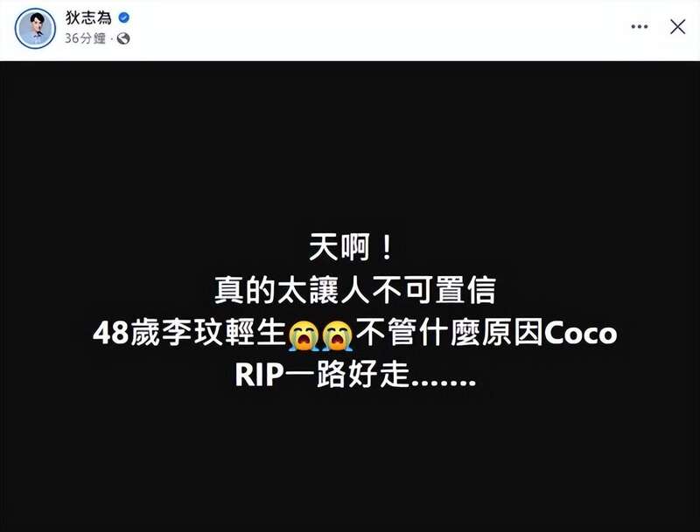Select the line 真的太讓人不可置信
Image resolution: width=700 pixels, height=532 pixels.
coord(355,291)
